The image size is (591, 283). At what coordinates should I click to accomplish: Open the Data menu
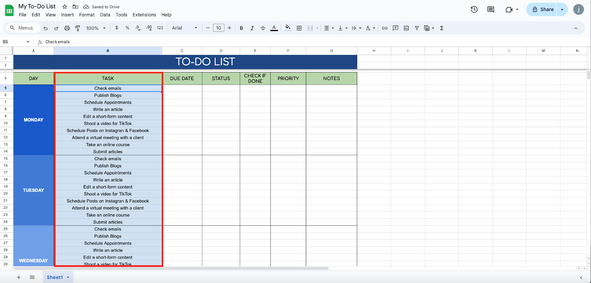105,15
